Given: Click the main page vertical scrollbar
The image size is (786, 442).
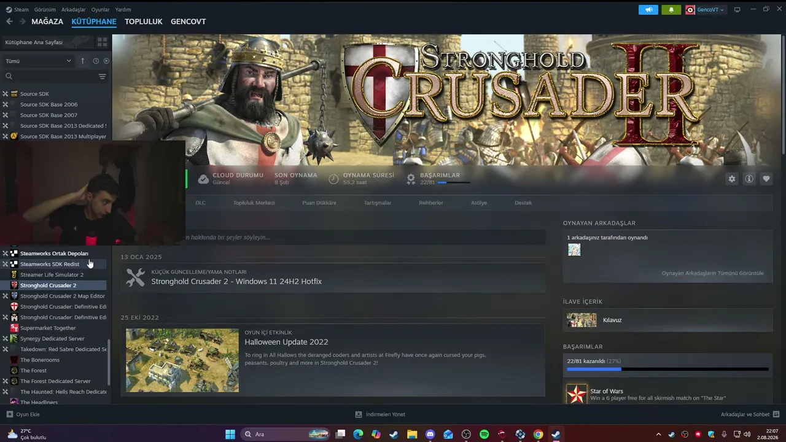Looking at the screenshot, I should point(782,95).
